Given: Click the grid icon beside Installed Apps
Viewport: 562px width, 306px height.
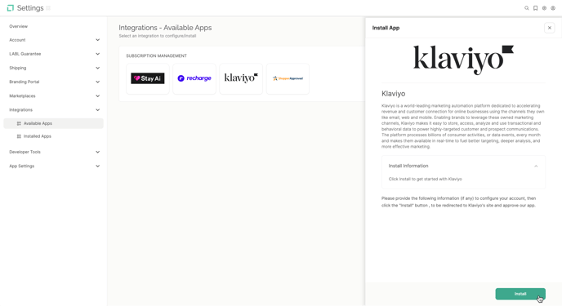Looking at the screenshot, I should (19, 136).
